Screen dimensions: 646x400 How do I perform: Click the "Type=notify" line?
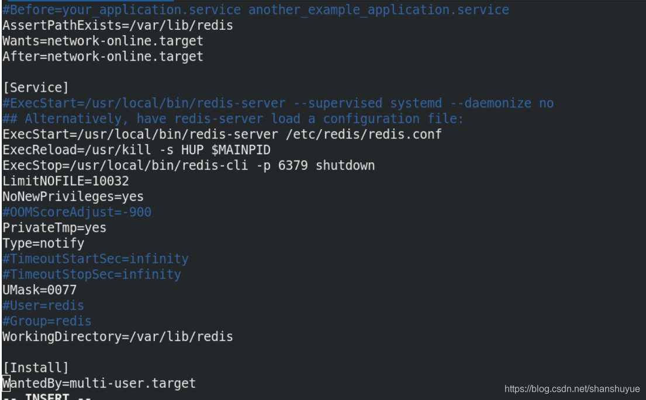coord(43,243)
